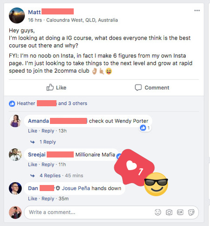
Task: Open the Caloundra West location link
Action: pos(82,20)
